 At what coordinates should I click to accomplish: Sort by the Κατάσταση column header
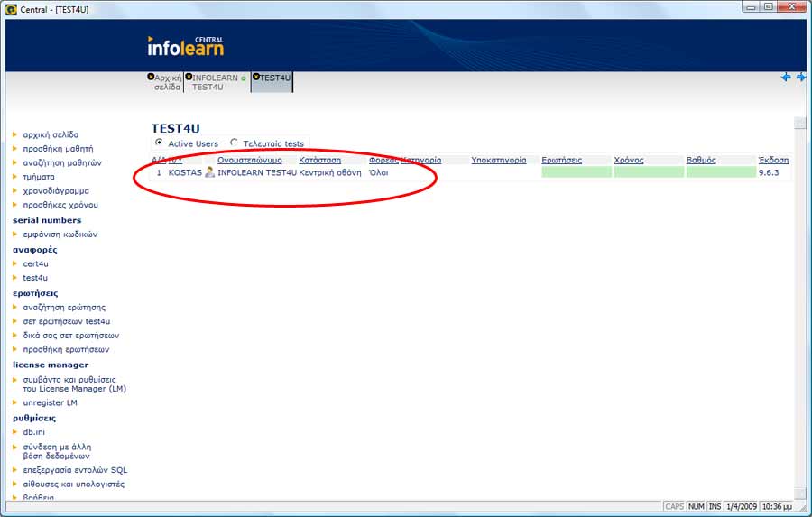click(x=320, y=160)
